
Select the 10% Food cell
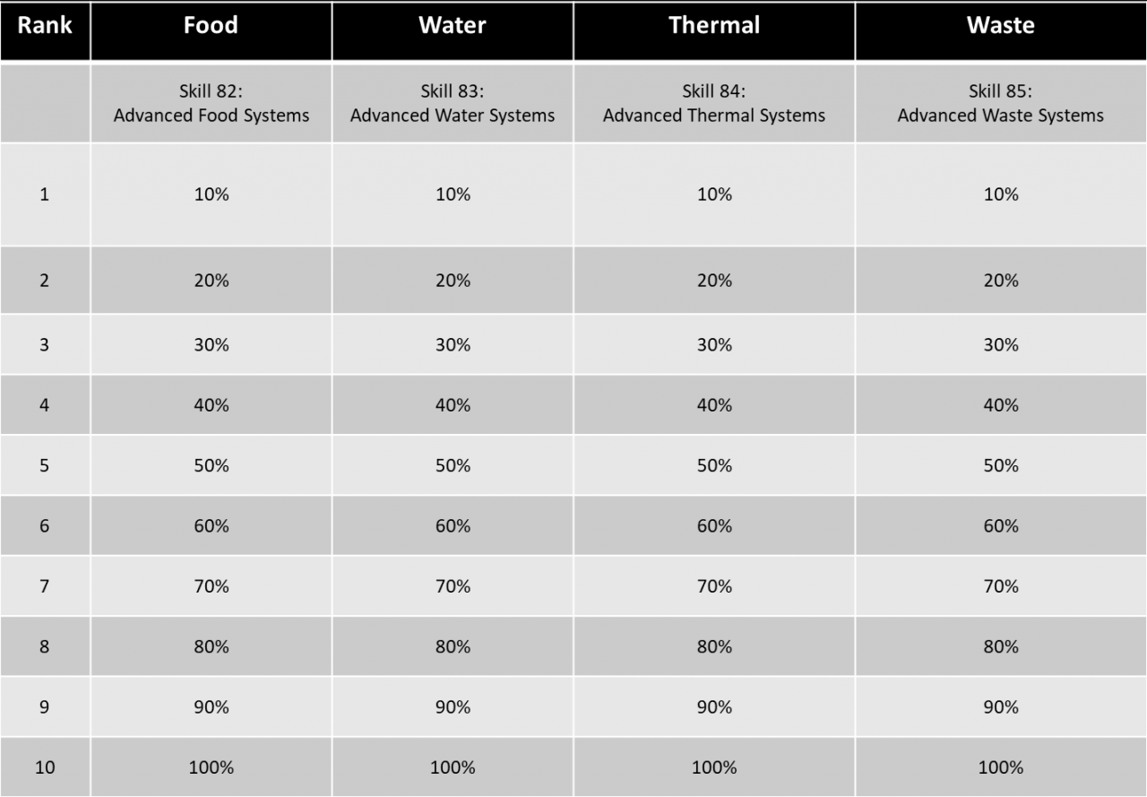[x=211, y=195]
